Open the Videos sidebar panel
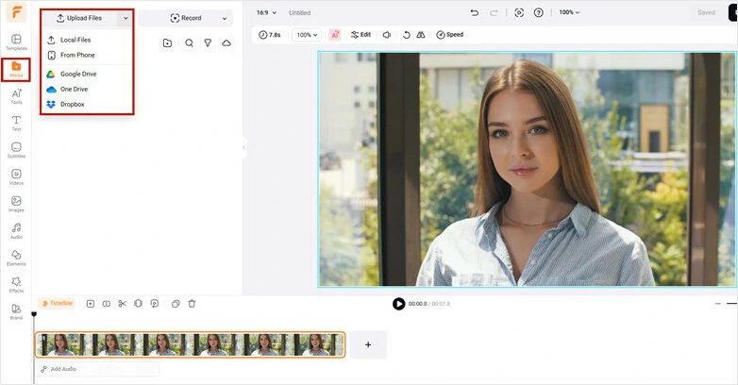 [x=16, y=177]
